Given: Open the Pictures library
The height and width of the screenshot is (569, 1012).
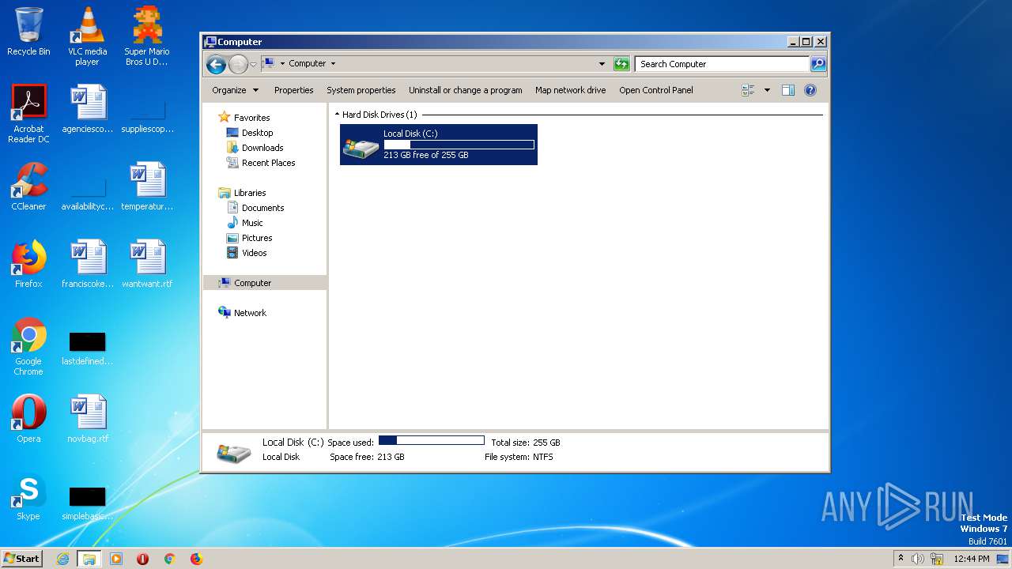Looking at the screenshot, I should [257, 238].
